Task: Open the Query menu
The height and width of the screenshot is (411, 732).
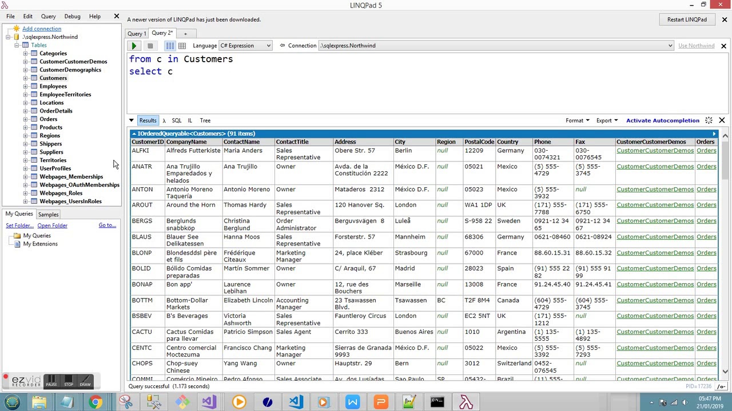Action: tap(48, 17)
